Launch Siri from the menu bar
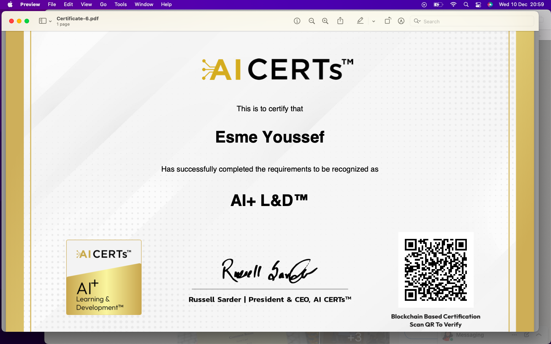Screen dimensions: 551x344 490,5
